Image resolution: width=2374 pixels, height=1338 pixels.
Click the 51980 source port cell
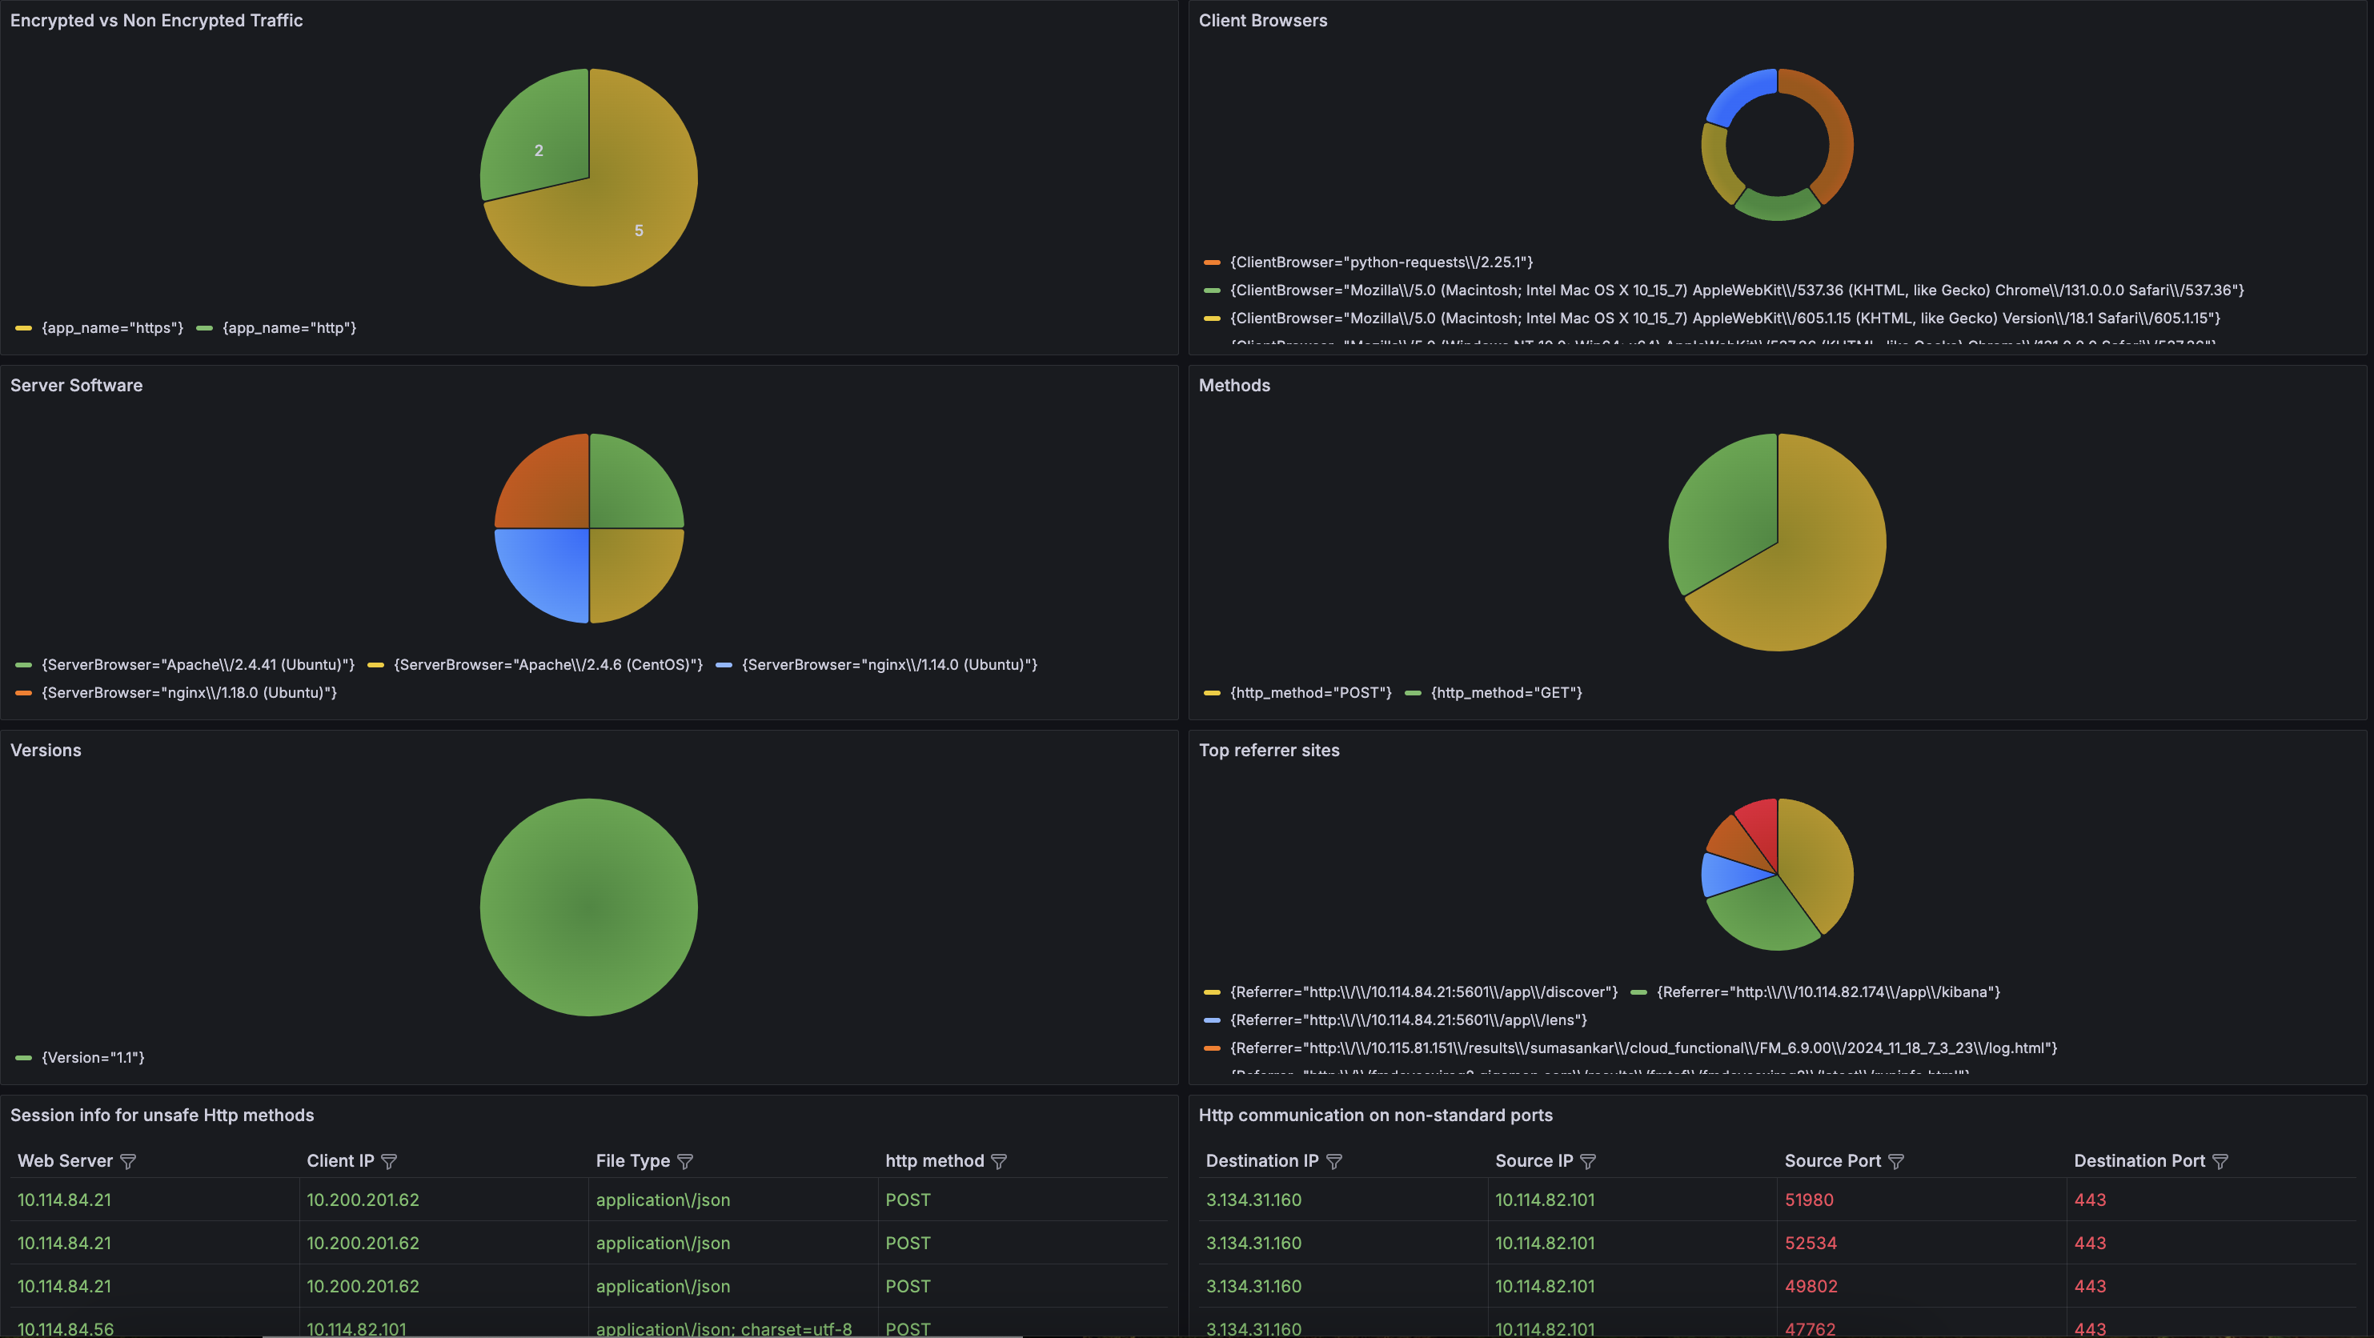pos(1809,1200)
